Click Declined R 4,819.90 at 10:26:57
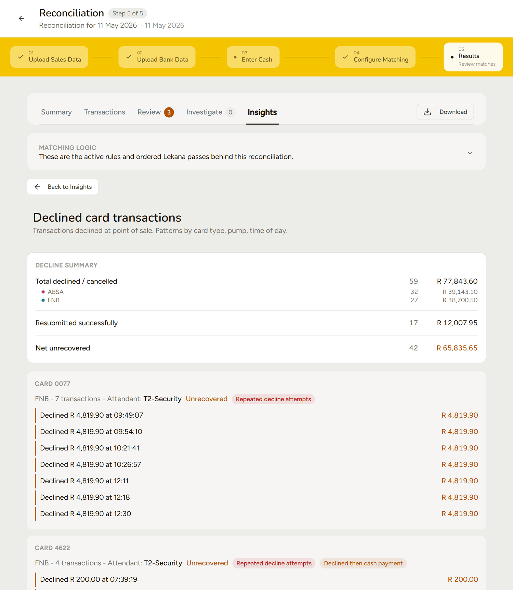 point(91,464)
